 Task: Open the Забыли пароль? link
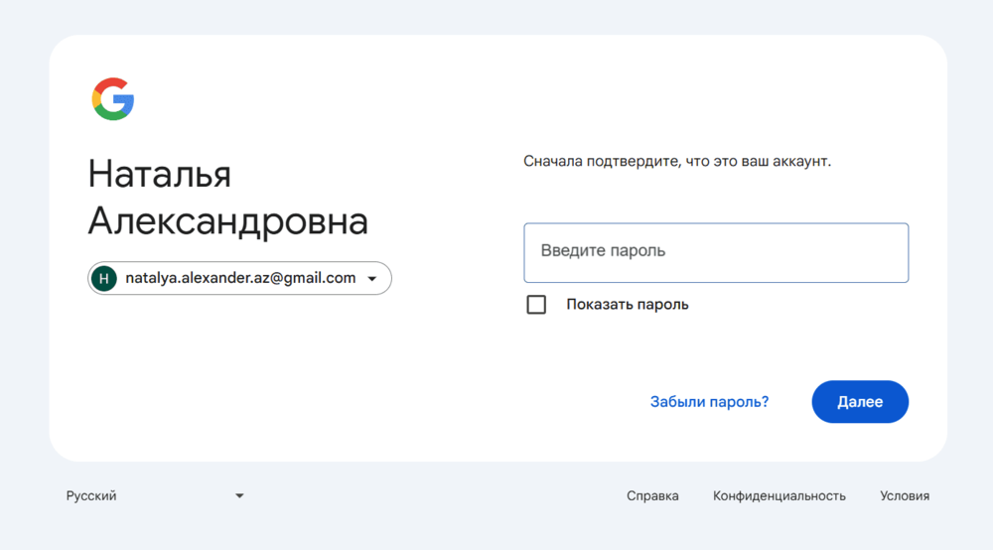pos(709,402)
